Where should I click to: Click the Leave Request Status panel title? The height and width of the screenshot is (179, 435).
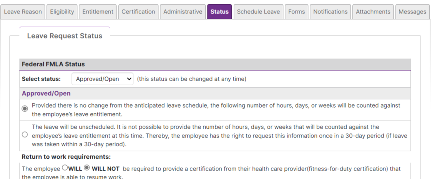[x=65, y=36]
